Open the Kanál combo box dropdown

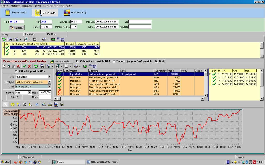click(49, 87)
